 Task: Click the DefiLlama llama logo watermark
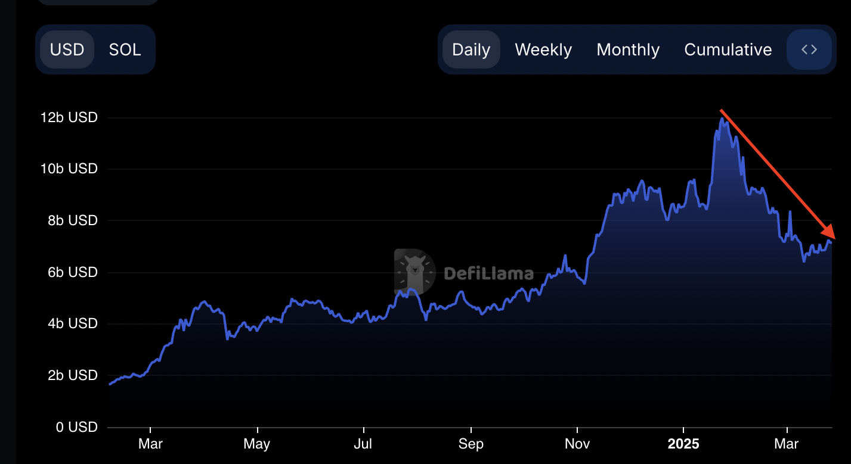pos(414,272)
